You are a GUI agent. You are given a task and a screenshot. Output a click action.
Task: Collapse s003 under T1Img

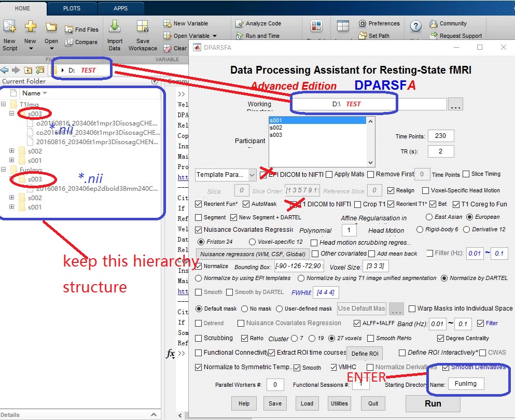click(x=11, y=113)
